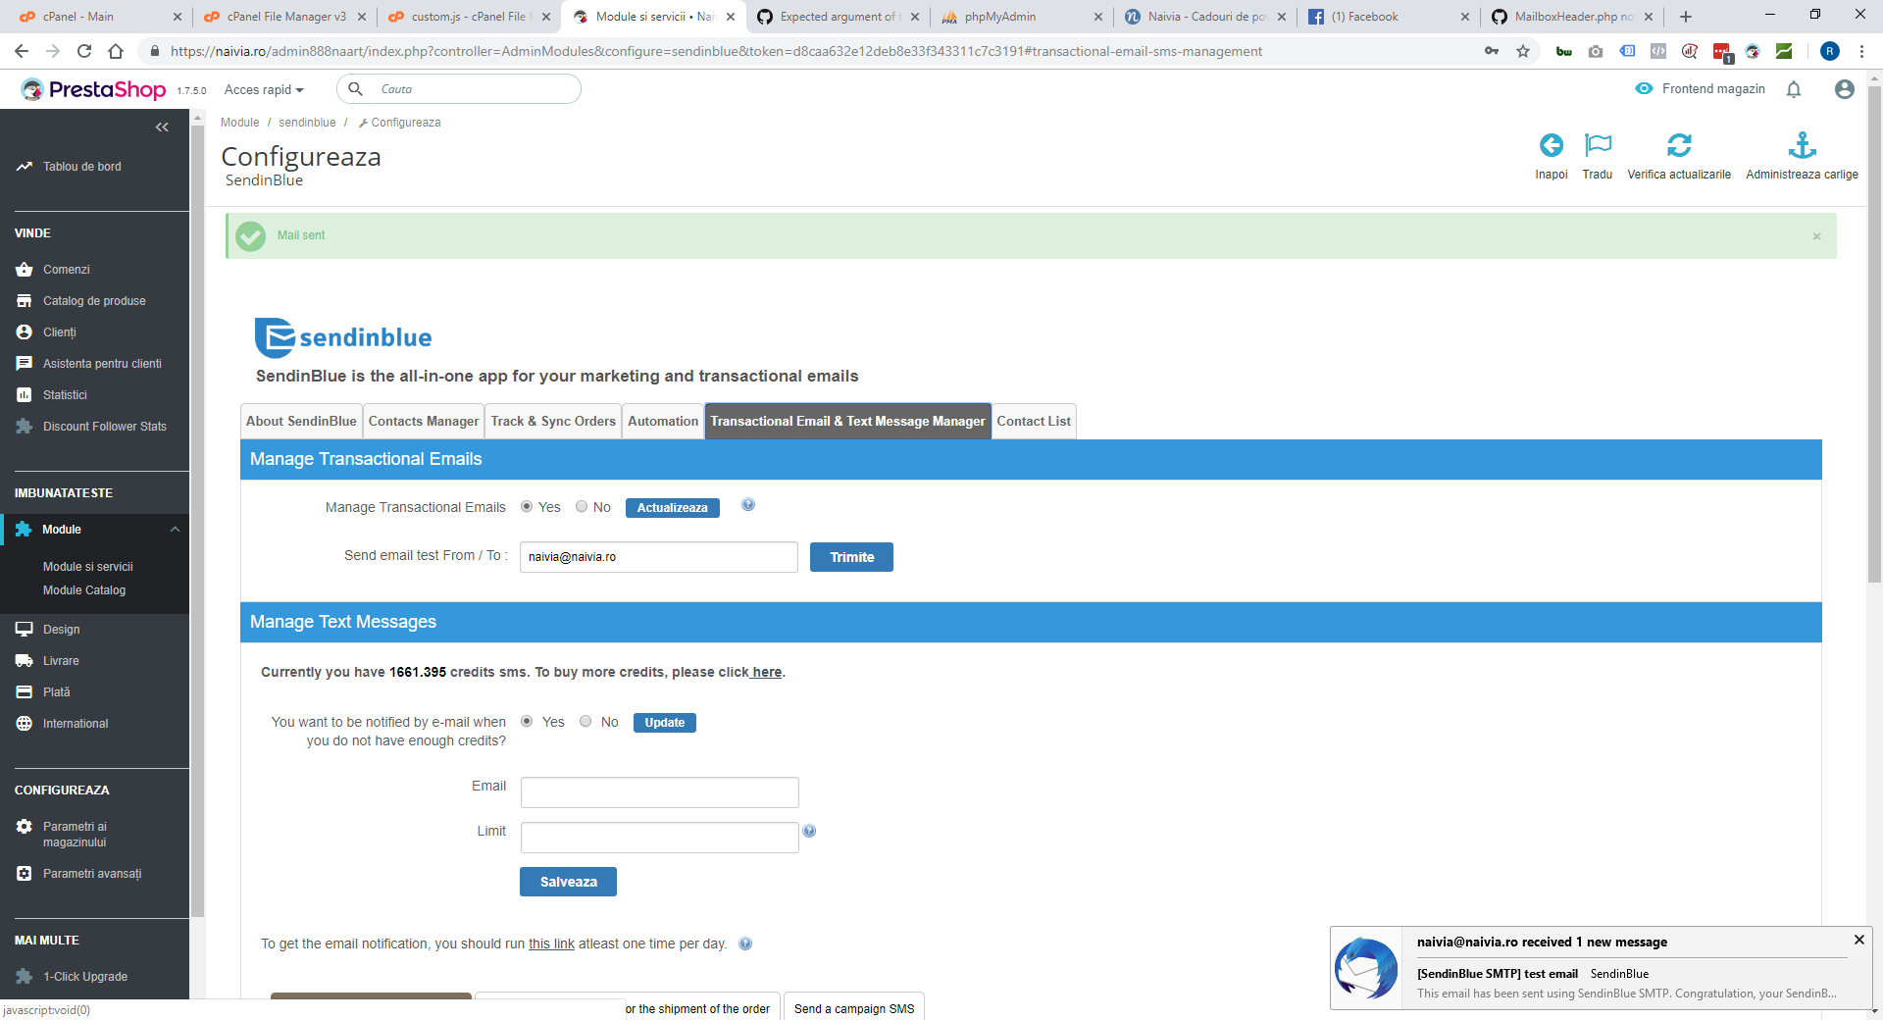Open Transactional Email & Text Message Manager tab
This screenshot has height=1020, width=1883.
(x=847, y=421)
